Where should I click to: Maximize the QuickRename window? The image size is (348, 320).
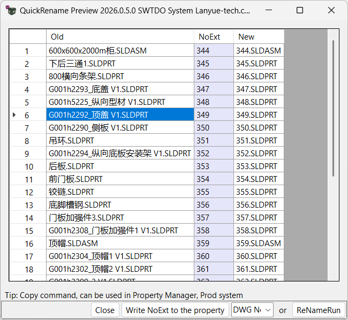click(300, 11)
